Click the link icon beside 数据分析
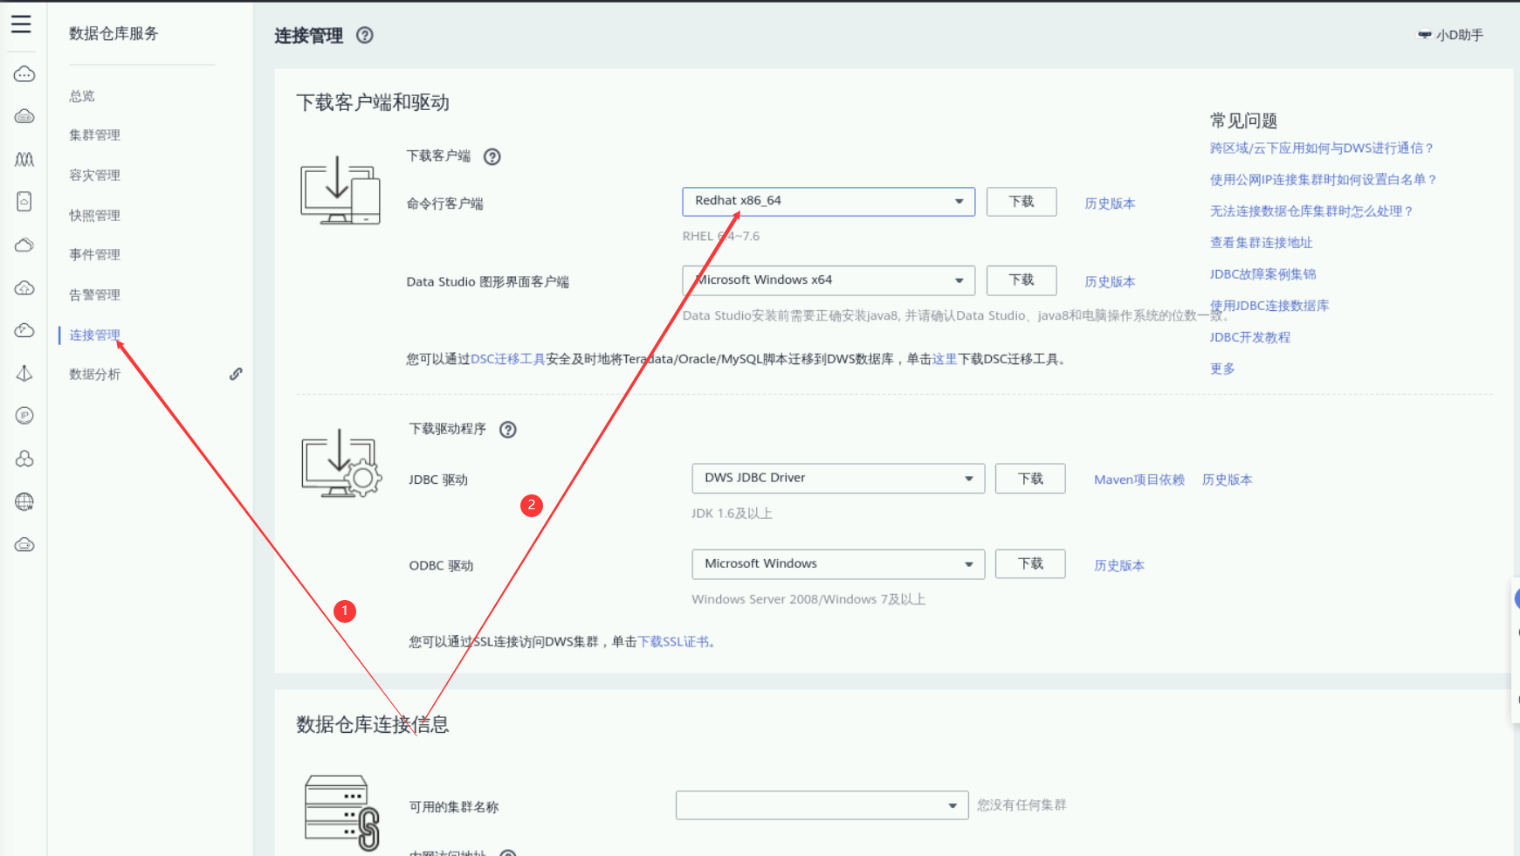This screenshot has width=1520, height=856. (236, 374)
